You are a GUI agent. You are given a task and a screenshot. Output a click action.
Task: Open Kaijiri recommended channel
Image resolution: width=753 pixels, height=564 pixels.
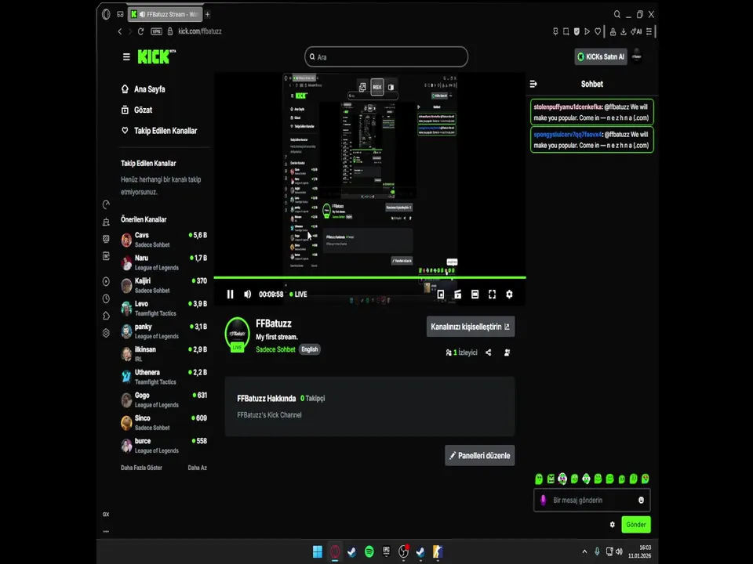point(164,285)
